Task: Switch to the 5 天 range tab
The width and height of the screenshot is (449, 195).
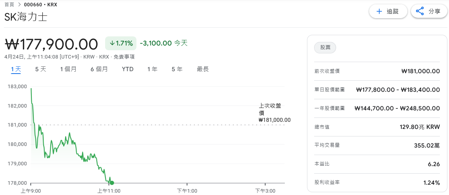Action: (41, 69)
